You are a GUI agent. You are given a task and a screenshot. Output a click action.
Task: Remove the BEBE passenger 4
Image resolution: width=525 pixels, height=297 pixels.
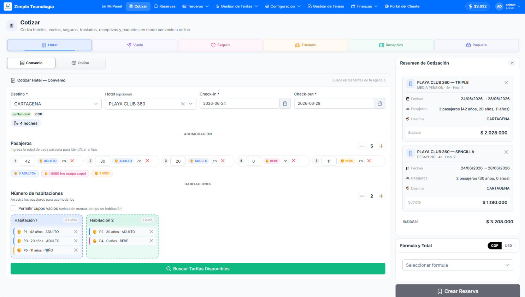(x=294, y=161)
